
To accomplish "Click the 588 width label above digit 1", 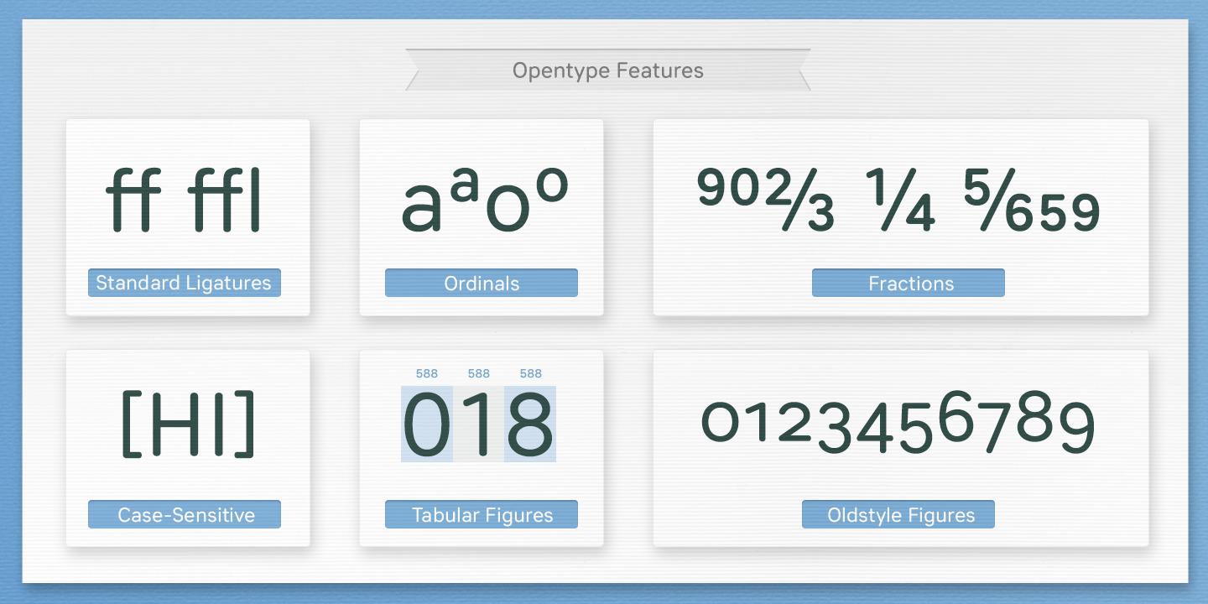I will (x=479, y=373).
